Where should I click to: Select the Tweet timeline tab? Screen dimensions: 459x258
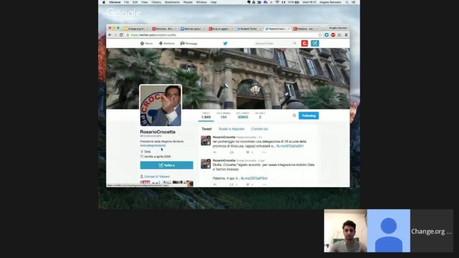pyautogui.click(x=206, y=129)
